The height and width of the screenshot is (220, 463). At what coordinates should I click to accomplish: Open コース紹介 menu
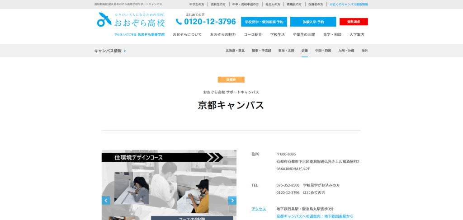click(x=253, y=34)
